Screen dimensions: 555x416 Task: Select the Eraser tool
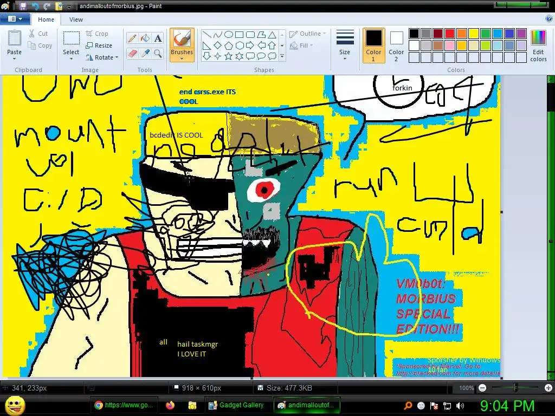click(x=132, y=54)
